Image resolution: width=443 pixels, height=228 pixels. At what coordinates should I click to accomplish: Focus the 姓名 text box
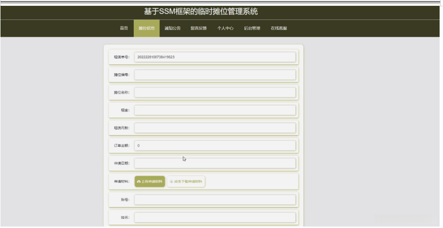pos(215,217)
